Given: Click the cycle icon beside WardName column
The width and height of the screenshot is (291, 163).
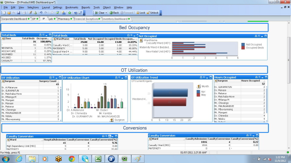Looking at the screenshot, I should point(55,39).
